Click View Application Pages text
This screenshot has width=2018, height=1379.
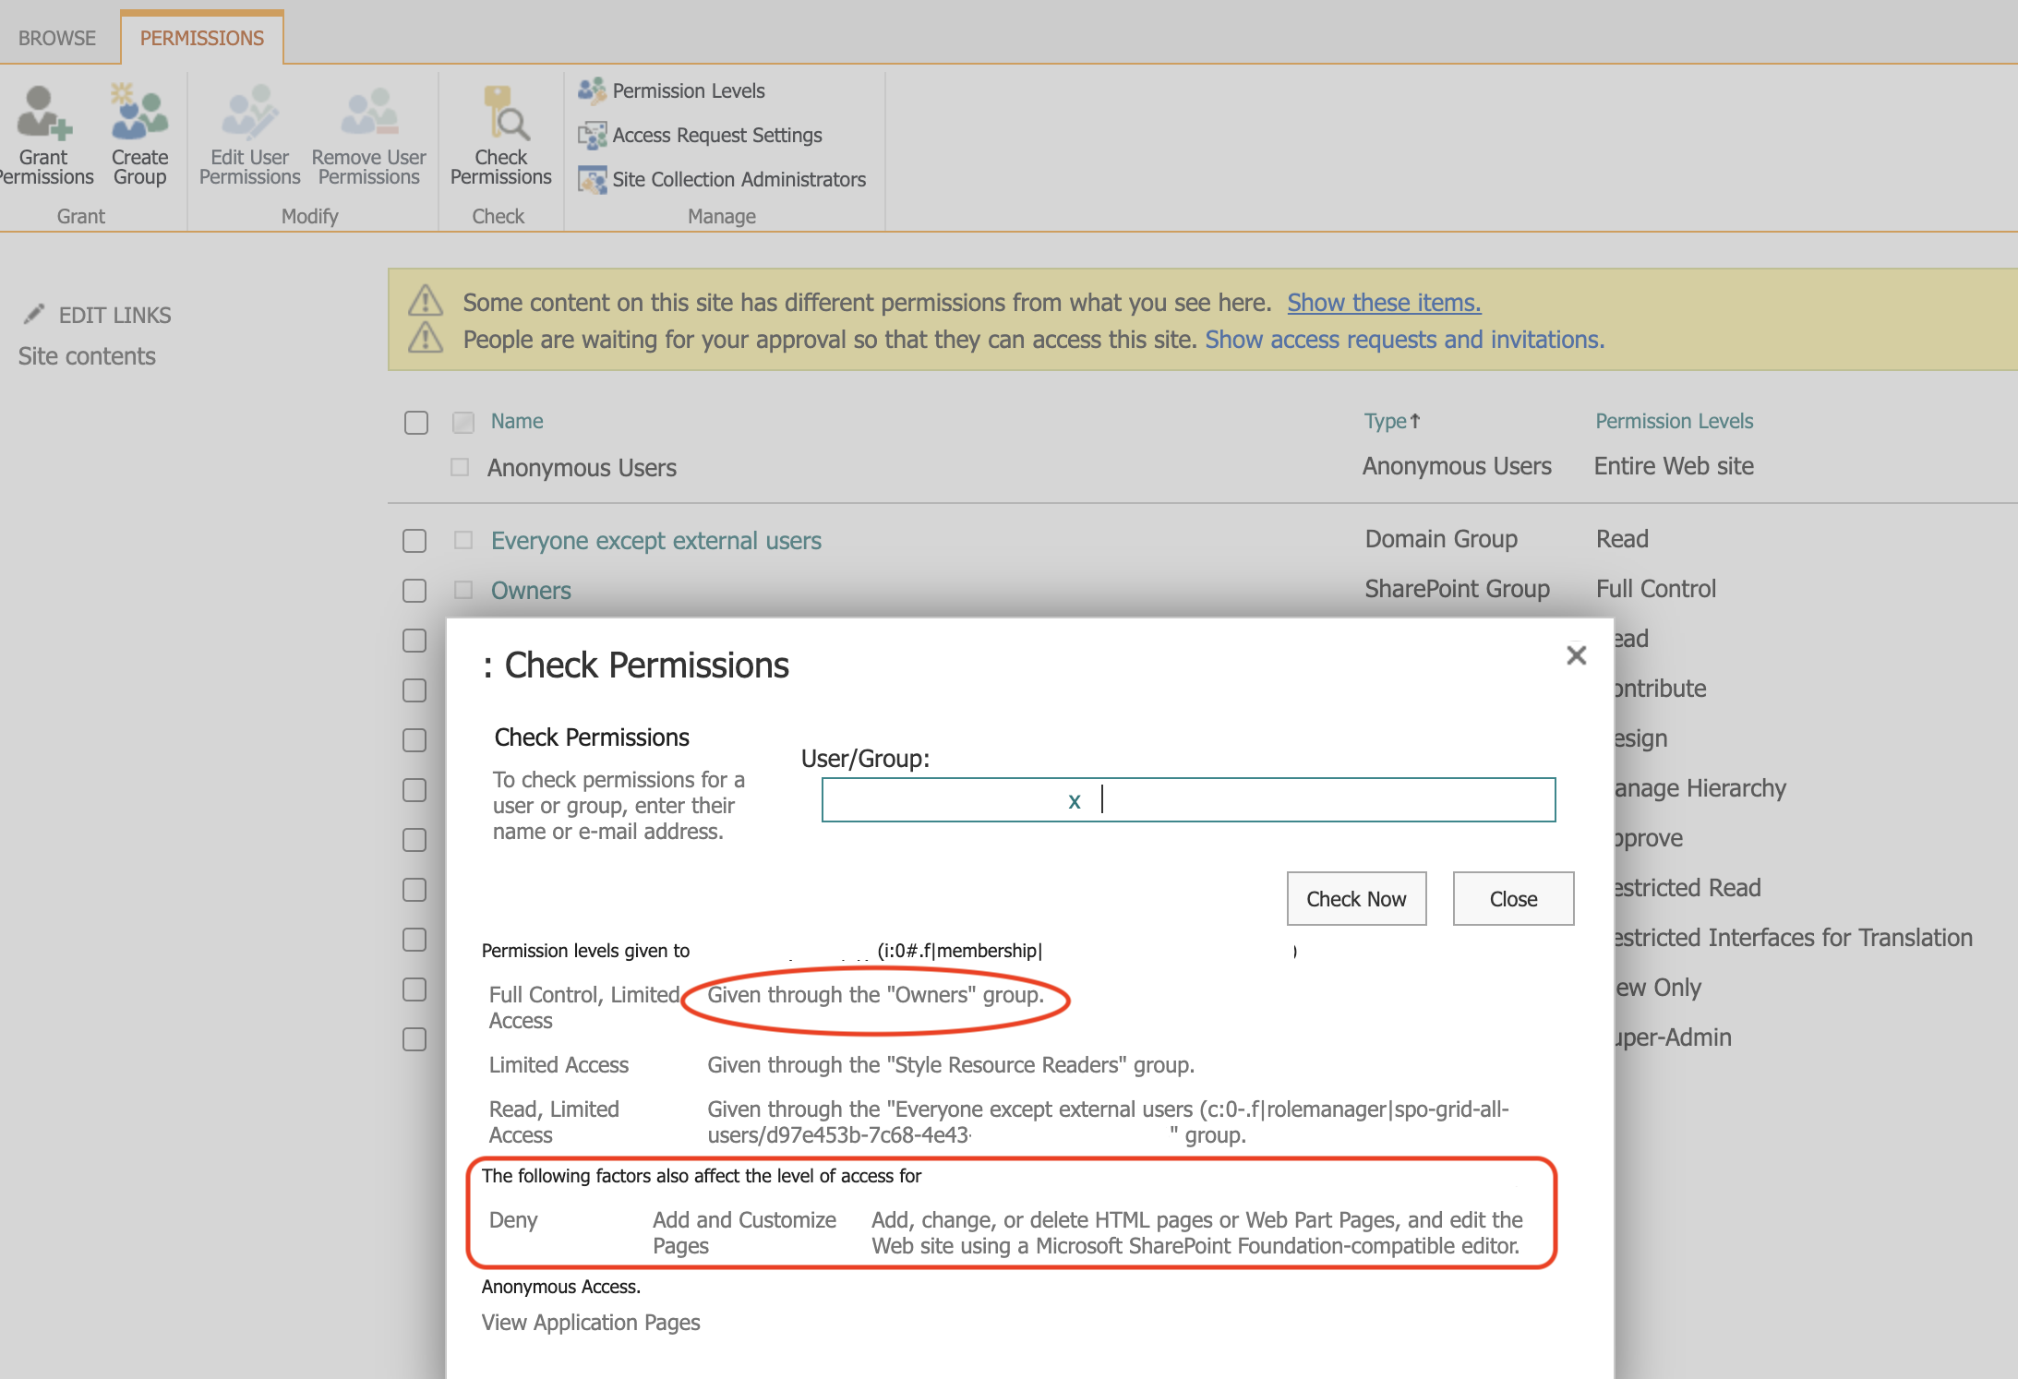tap(591, 1323)
